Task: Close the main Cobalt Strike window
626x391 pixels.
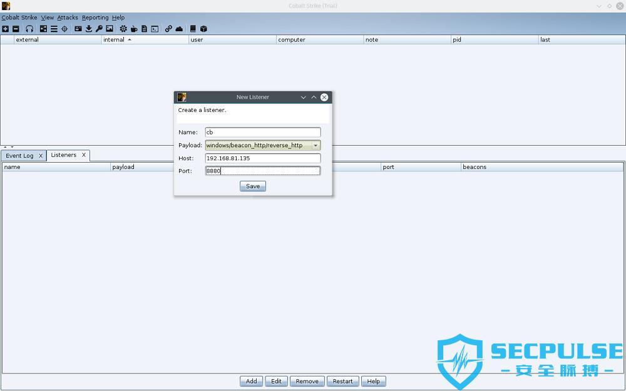Action: [620, 6]
